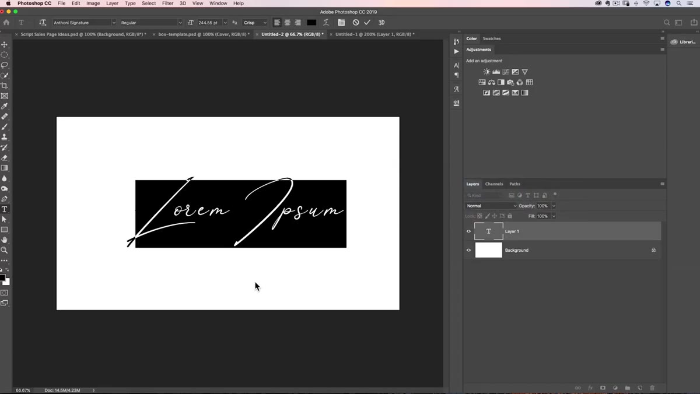Select the Elliptical Marquee tool
This screenshot has height=394, width=700.
coord(5,55)
